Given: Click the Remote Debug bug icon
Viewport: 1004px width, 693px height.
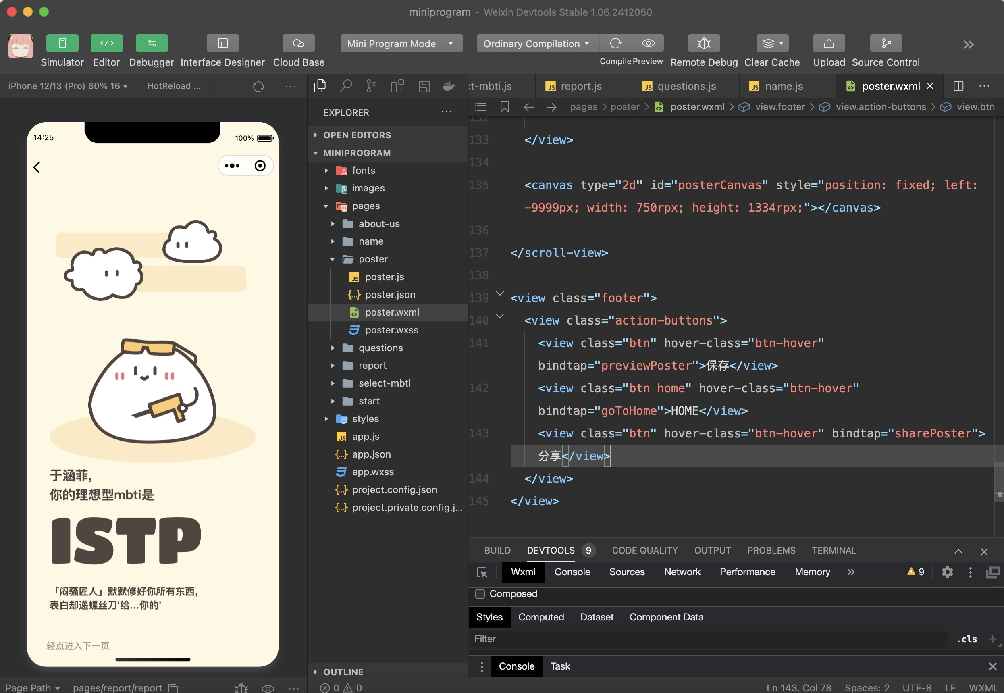Looking at the screenshot, I should pyautogui.click(x=703, y=44).
